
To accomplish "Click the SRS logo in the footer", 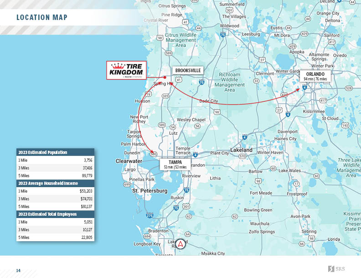I will 336,268.
